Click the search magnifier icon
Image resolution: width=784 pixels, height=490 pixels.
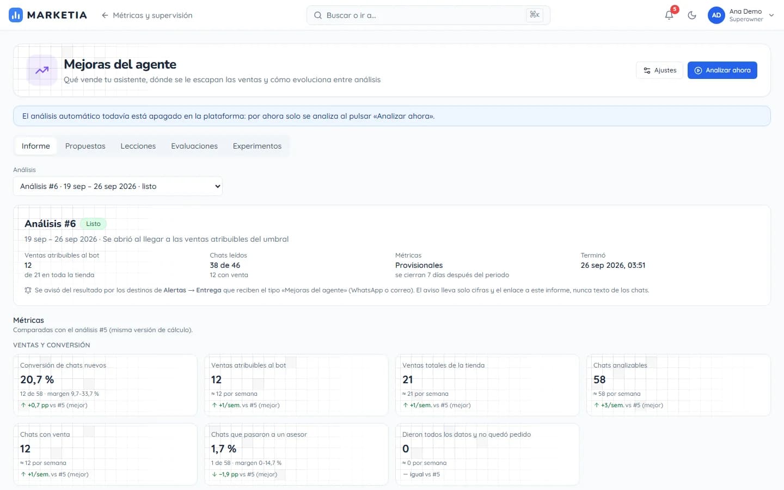click(x=318, y=15)
